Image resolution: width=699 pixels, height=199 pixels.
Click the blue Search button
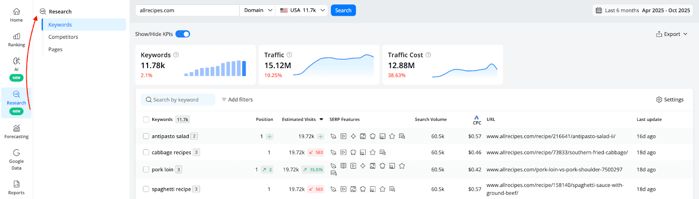343,10
